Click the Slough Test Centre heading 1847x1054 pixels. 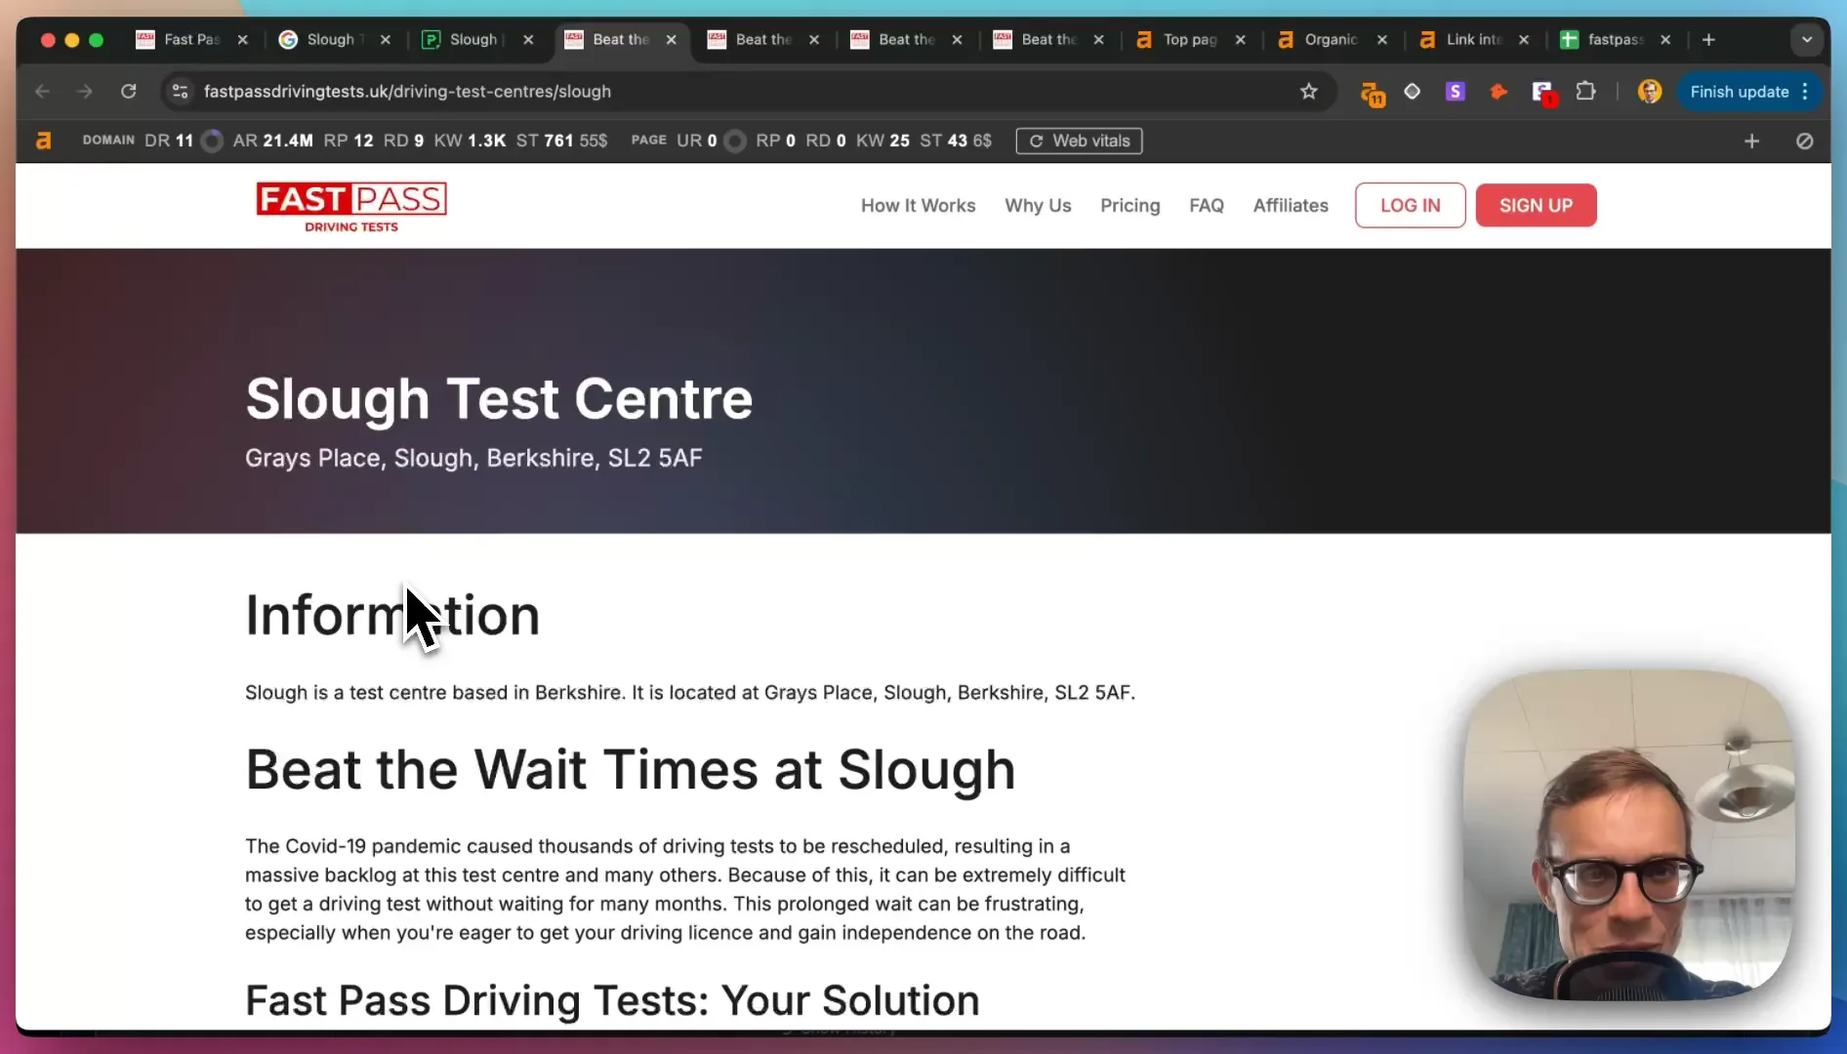tap(499, 398)
